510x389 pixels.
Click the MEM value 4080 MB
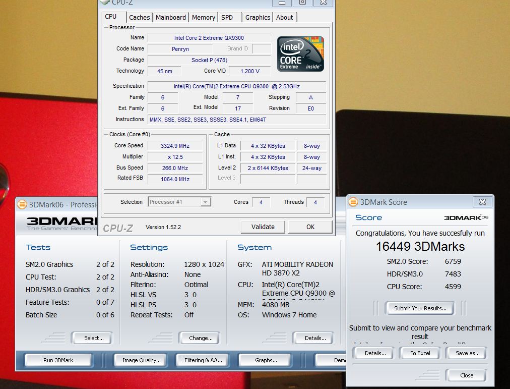tap(276, 305)
